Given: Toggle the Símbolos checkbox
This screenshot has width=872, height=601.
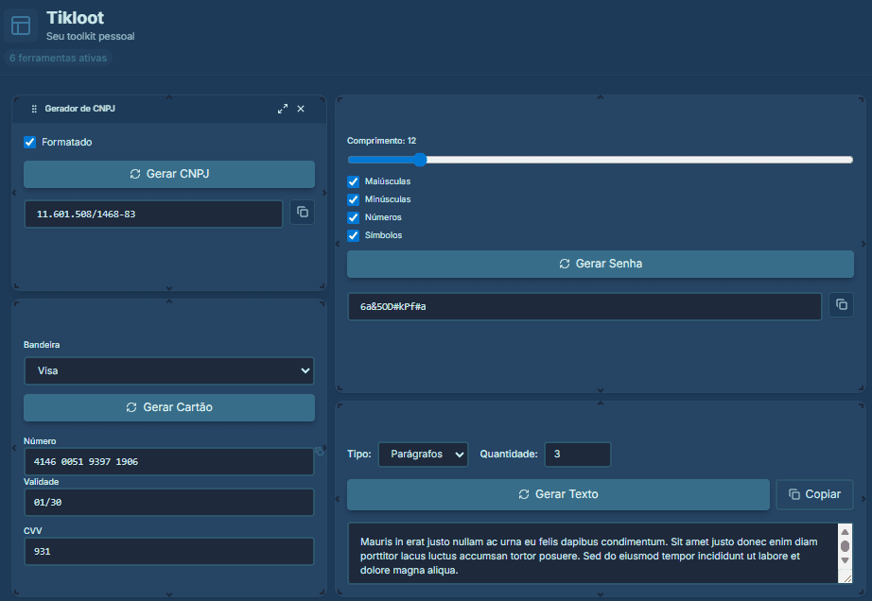Looking at the screenshot, I should pyautogui.click(x=354, y=235).
